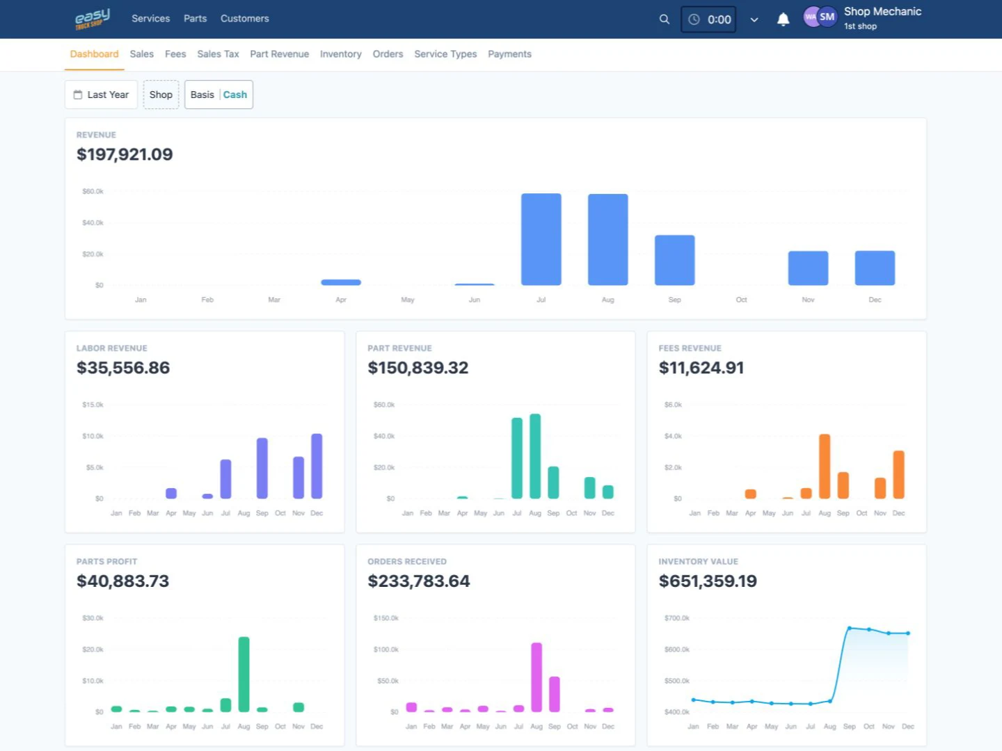This screenshot has height=751, width=1002.
Task: Open the Customers menu
Action: 245,19
